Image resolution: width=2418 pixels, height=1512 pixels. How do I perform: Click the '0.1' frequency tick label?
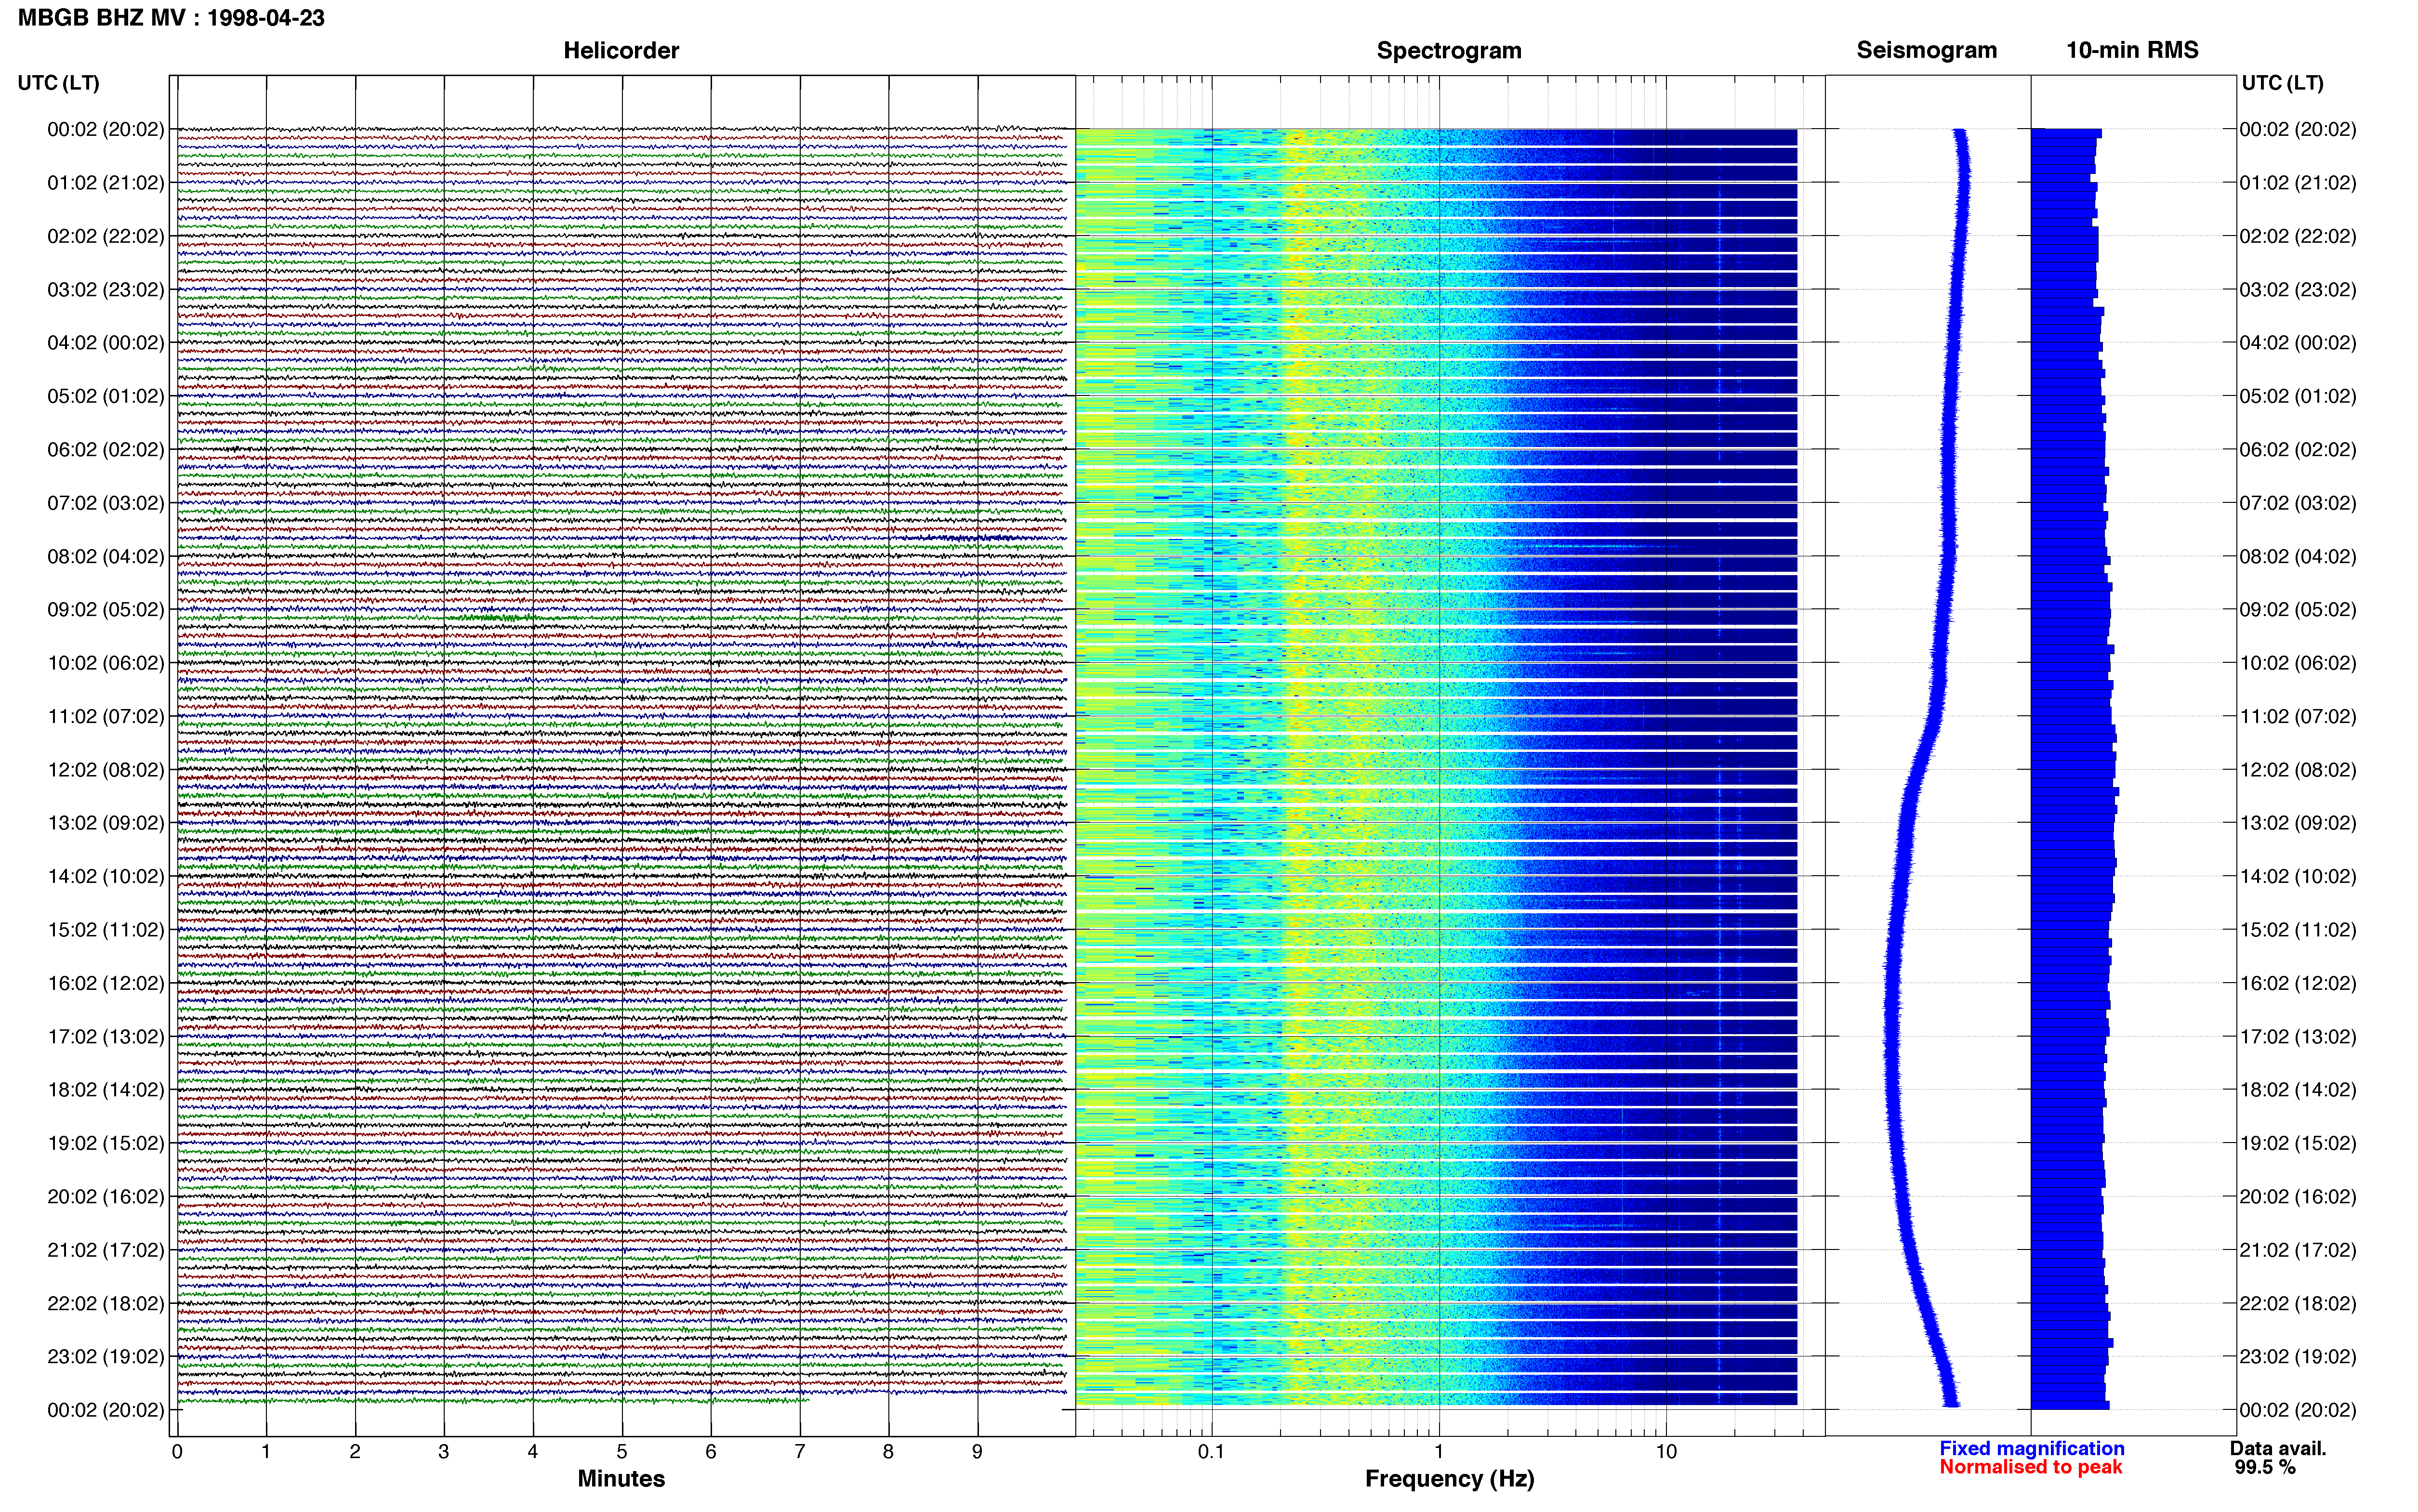pyautogui.click(x=1211, y=1452)
